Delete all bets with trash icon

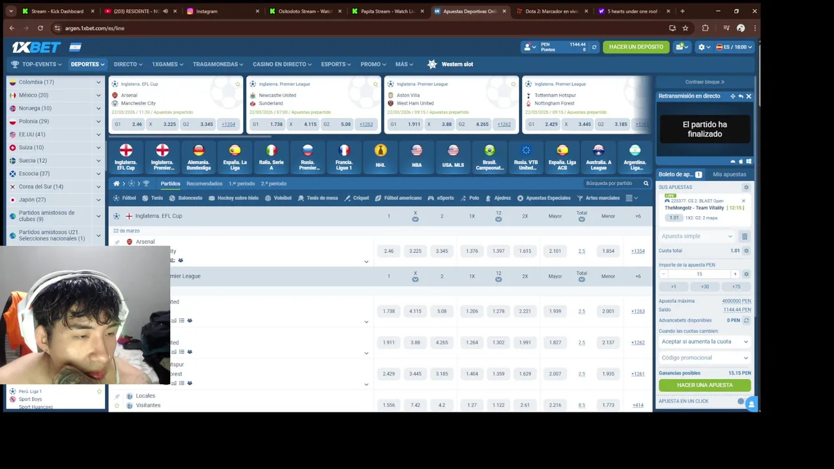pos(745,236)
